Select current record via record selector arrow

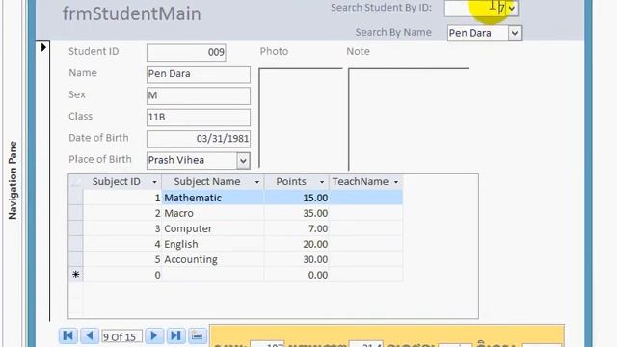[43, 47]
